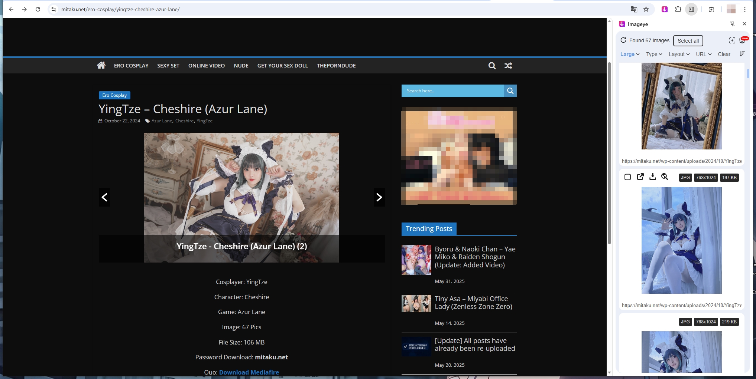Click the Trending Posts heading
Screen dimensions: 756x379
click(429, 229)
